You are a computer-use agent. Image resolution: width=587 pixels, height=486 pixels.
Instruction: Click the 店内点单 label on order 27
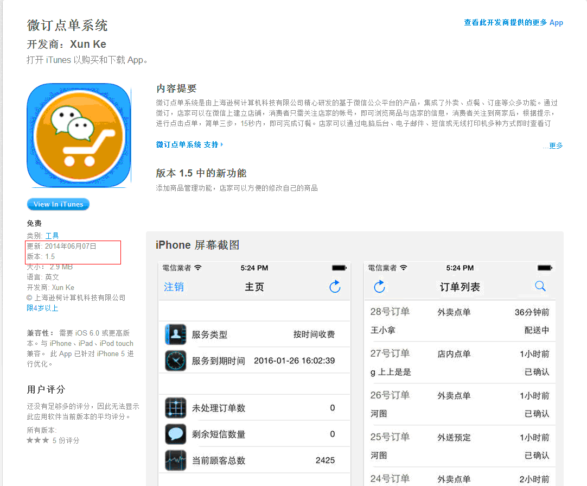[454, 354]
